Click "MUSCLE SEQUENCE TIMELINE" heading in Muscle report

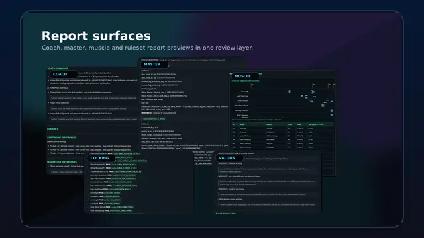(x=246, y=81)
